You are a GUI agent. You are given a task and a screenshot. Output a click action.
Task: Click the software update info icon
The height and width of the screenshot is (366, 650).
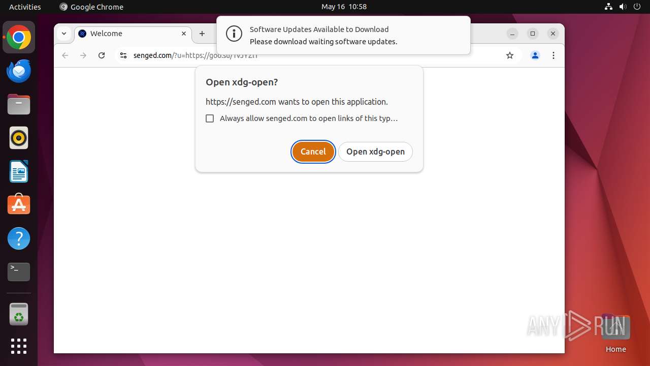[234, 34]
